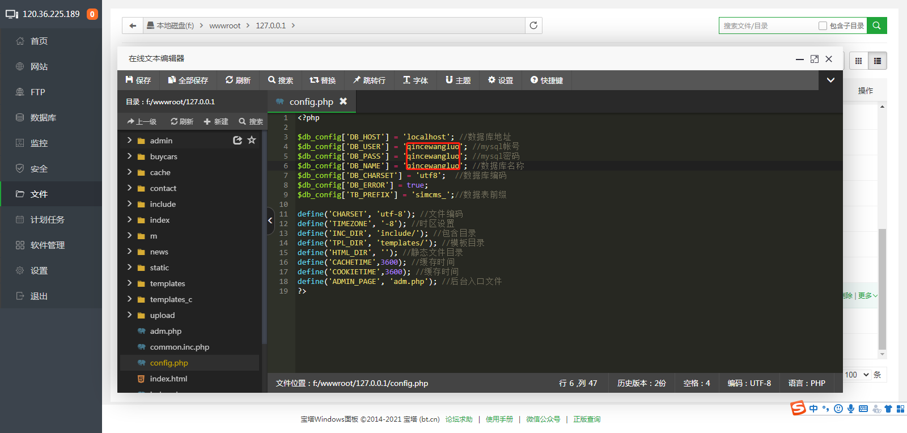Expand the include folder
The width and height of the screenshot is (907, 433).
point(129,203)
